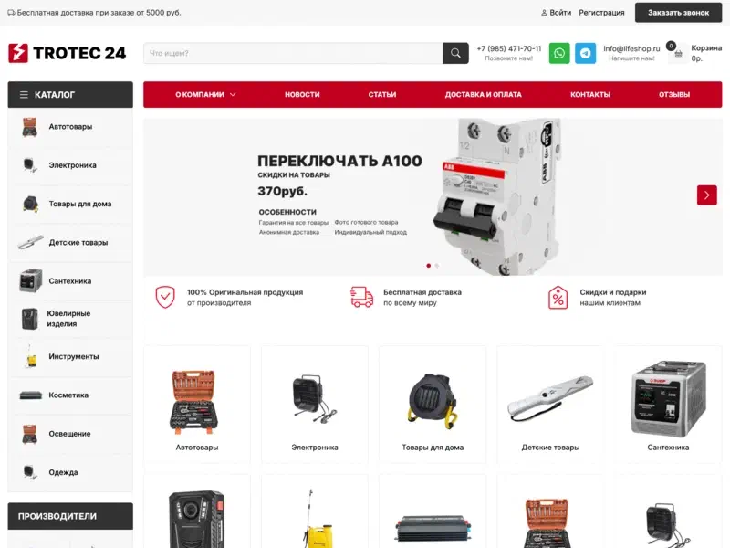Go to the Контакты page

[x=589, y=95]
